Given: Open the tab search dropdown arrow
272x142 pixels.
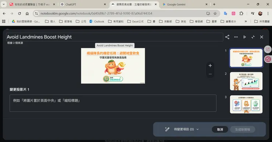Looking at the screenshot, I should click(x=4, y=4).
